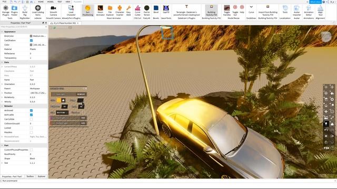The image size is (337, 189).
Task: Click the What's New button
Action: (315, 2)
